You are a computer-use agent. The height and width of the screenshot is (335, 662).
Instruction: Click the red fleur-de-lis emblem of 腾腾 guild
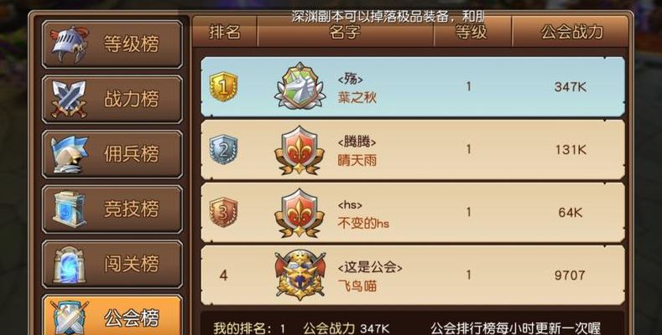tap(300, 150)
